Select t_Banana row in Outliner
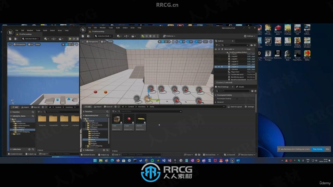333x187 pixels. pos(235,69)
